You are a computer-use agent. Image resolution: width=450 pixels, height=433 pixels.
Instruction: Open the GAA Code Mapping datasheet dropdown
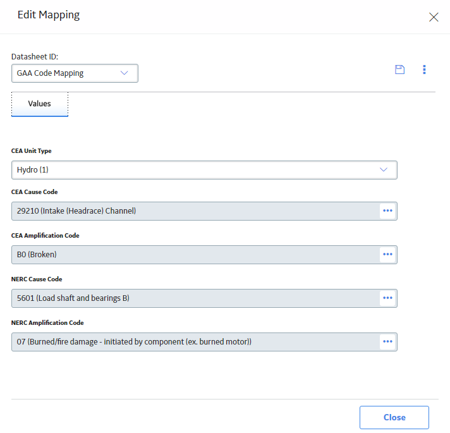click(75, 73)
